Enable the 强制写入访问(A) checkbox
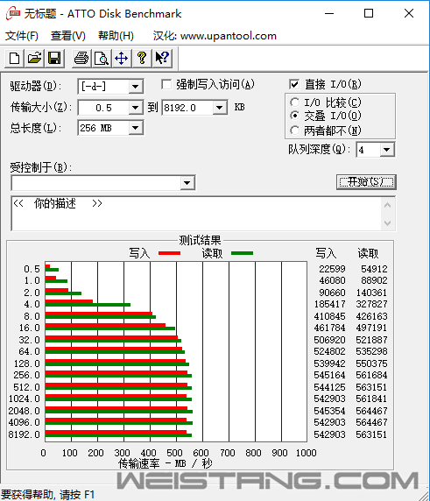430x501 pixels. point(166,85)
